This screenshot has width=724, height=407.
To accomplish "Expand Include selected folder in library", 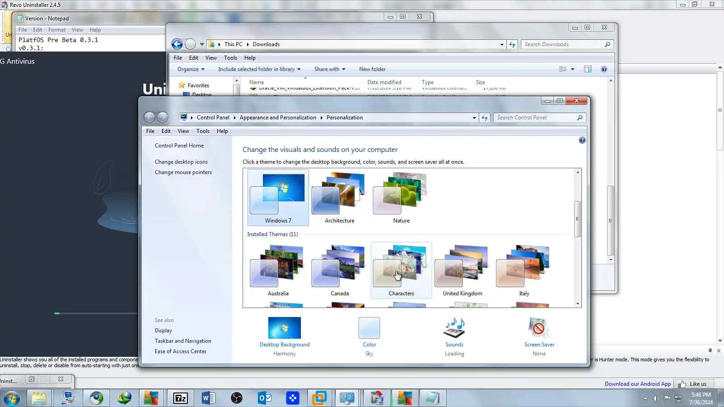I will pyautogui.click(x=259, y=69).
